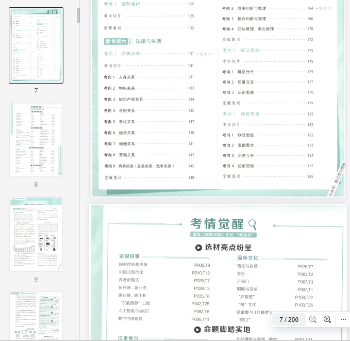Click the magnifier icon beside 考情觉醒 title
This screenshot has width=350, height=341.
tap(252, 223)
